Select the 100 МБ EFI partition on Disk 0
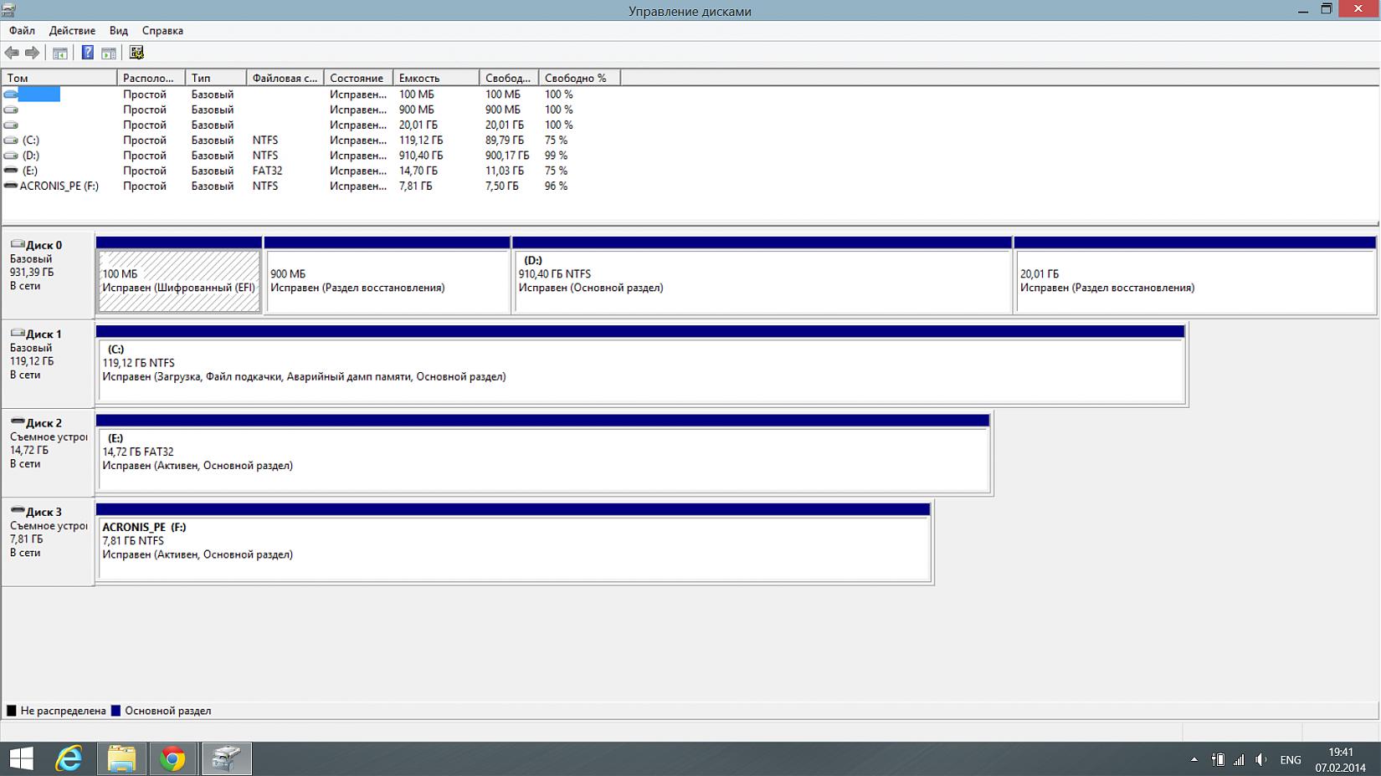1381x776 pixels. (x=179, y=275)
